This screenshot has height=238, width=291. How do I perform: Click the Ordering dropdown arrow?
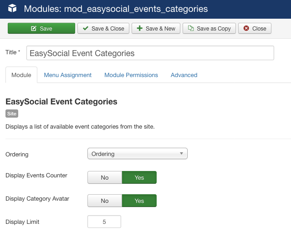(181, 154)
